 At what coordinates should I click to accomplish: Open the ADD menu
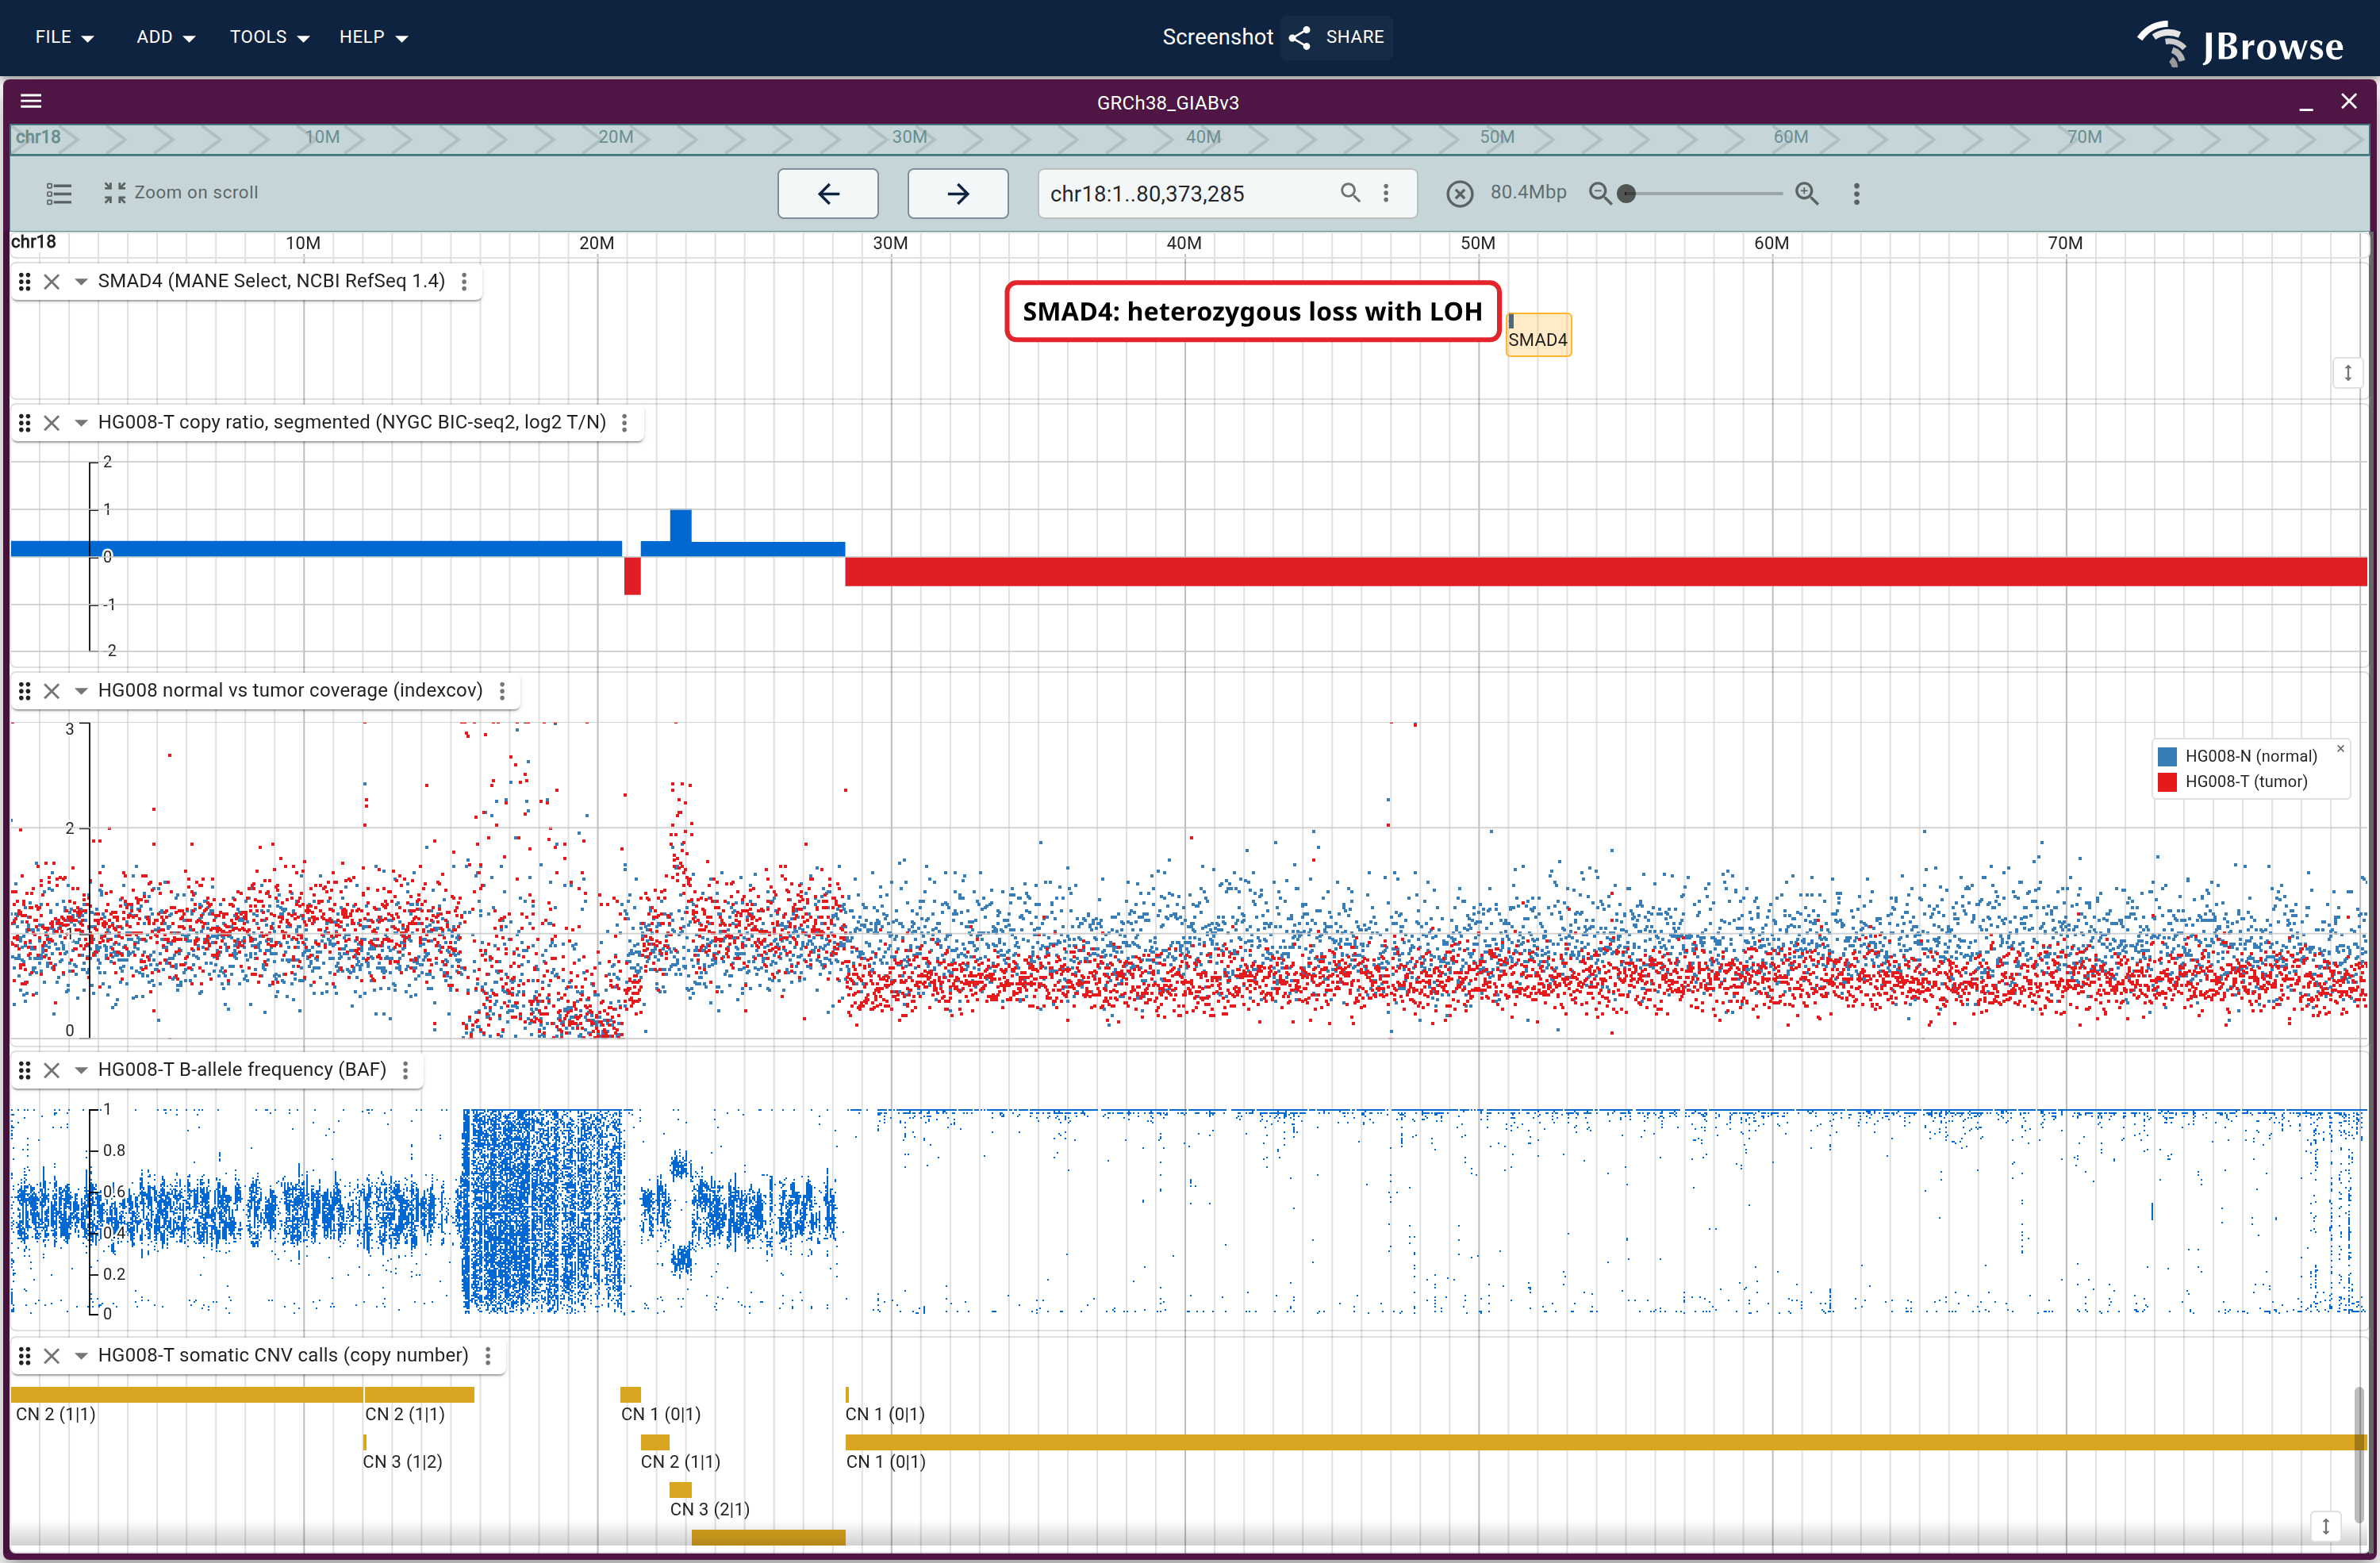pyautogui.click(x=165, y=37)
